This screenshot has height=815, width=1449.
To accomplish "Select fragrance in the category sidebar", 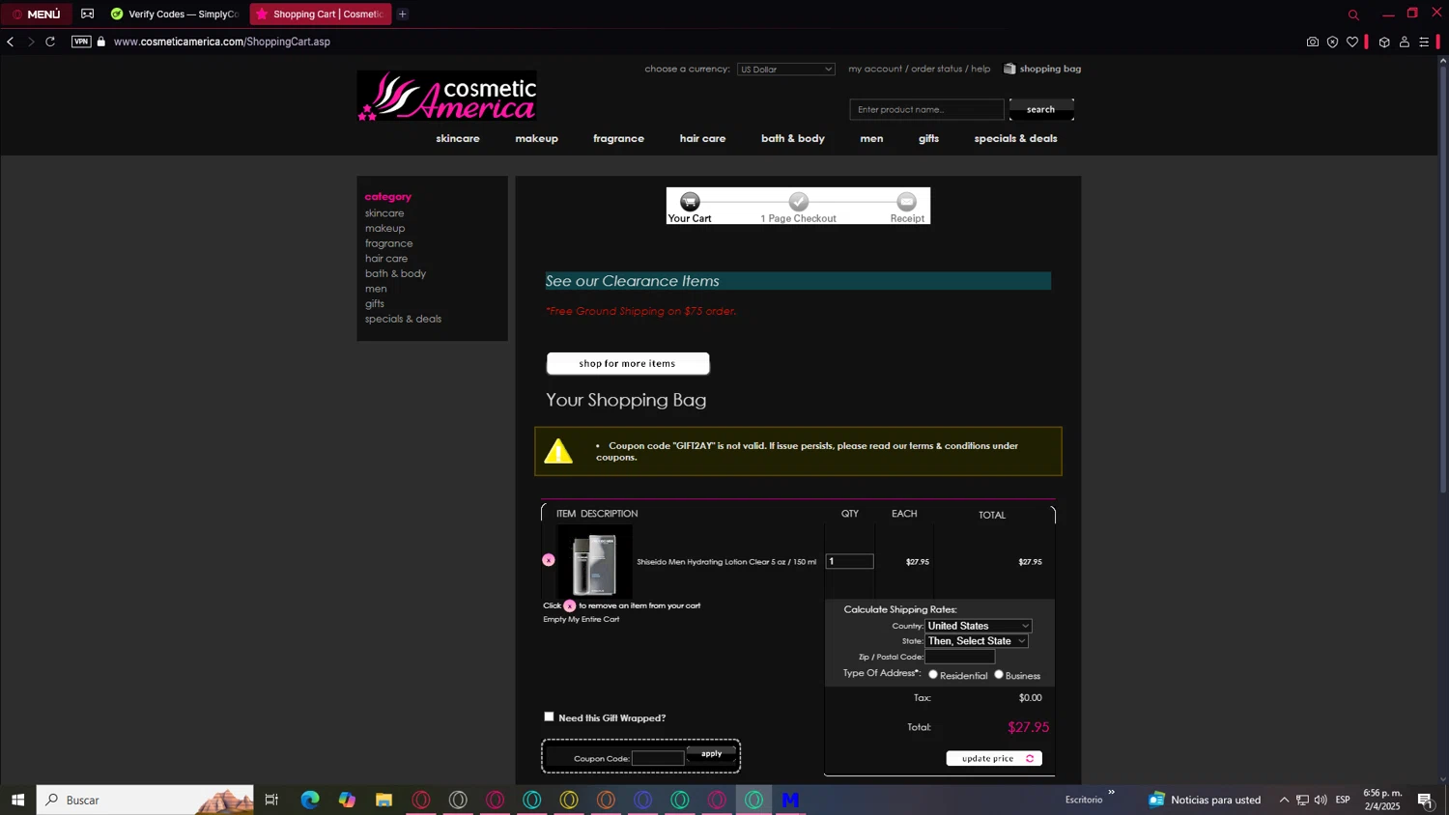I will (x=388, y=243).
